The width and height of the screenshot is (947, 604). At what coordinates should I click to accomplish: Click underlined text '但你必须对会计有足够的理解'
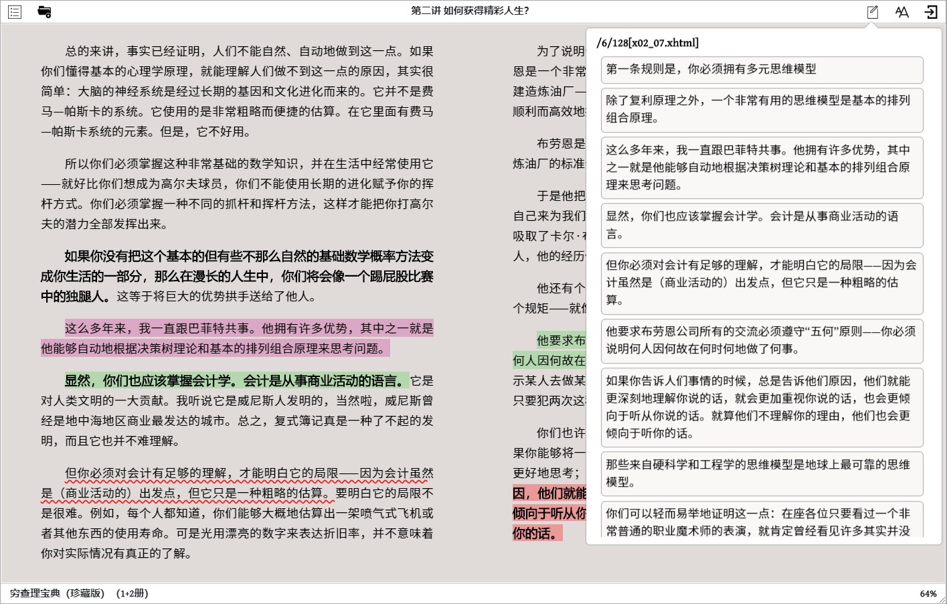(237, 483)
